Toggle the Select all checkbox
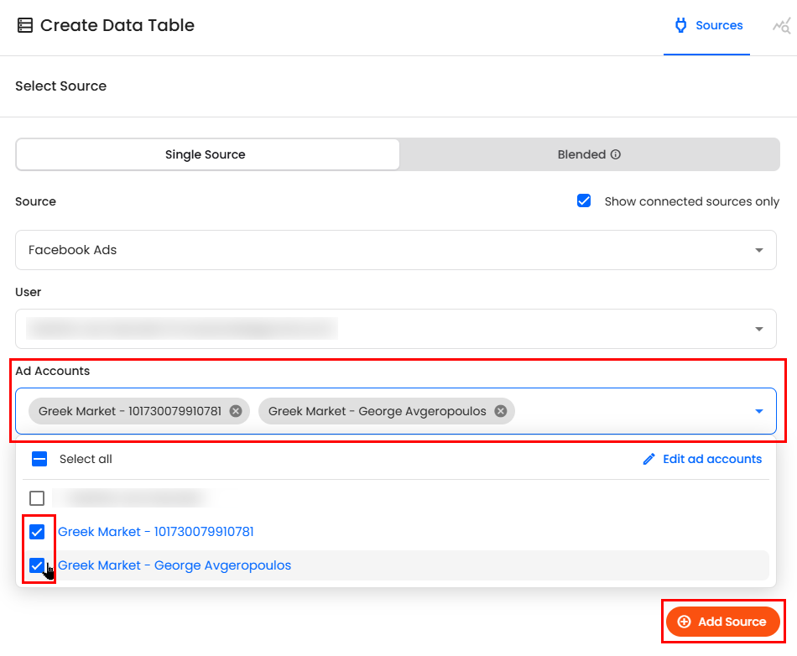797x656 pixels. point(39,459)
